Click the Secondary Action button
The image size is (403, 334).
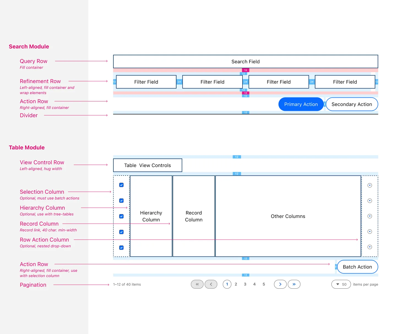pyautogui.click(x=352, y=104)
